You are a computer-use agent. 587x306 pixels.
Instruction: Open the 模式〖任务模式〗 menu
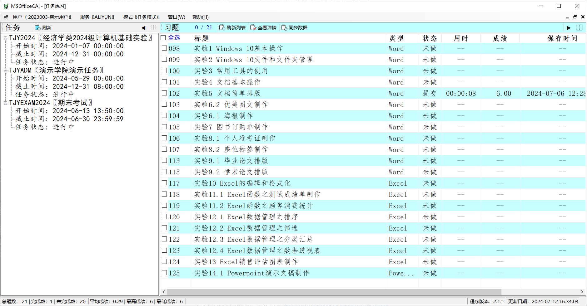pyautogui.click(x=141, y=17)
